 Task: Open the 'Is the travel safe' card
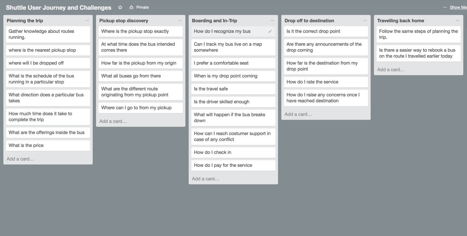pyautogui.click(x=233, y=89)
